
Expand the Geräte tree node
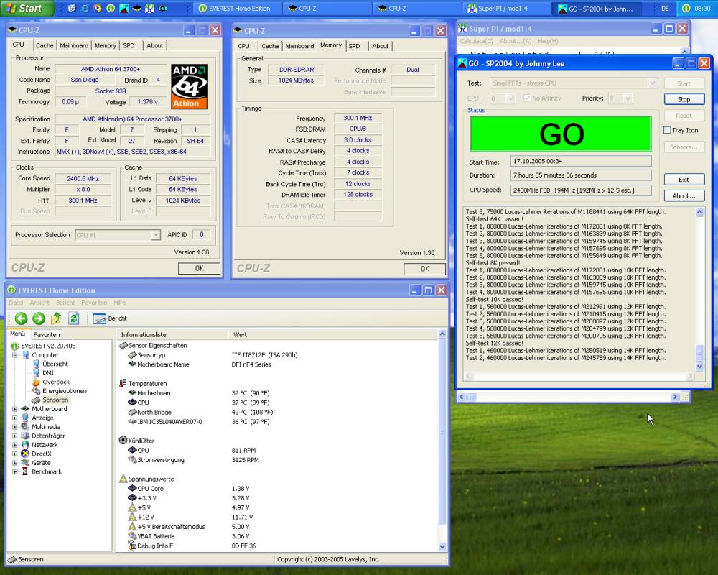(x=14, y=463)
